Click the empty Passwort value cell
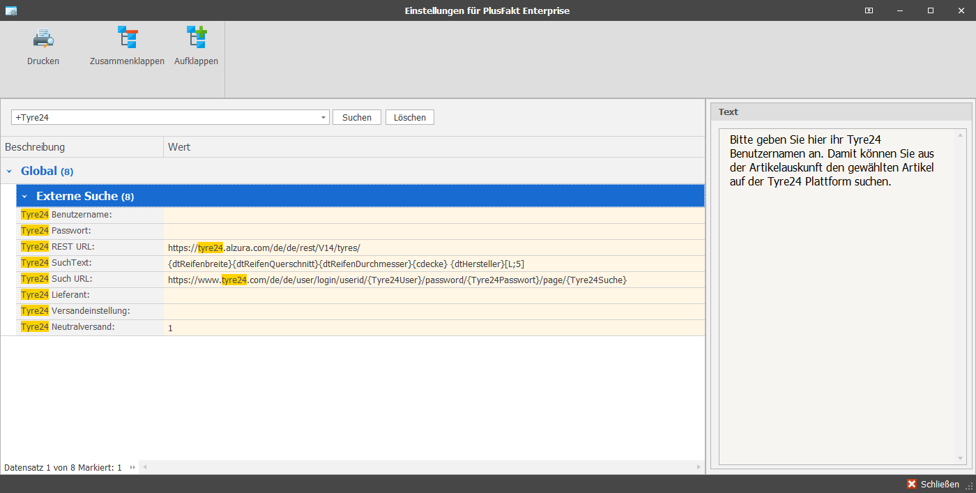 click(x=434, y=232)
